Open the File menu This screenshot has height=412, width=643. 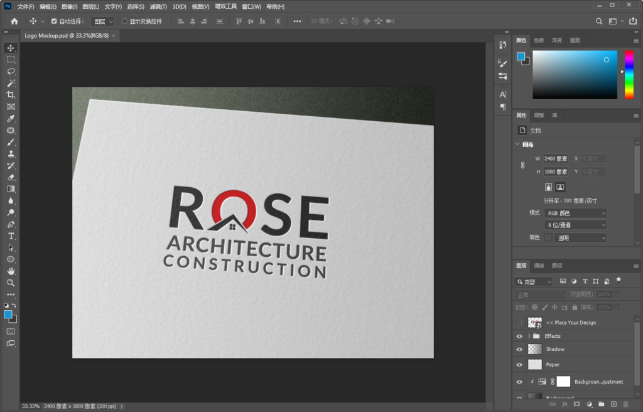(x=26, y=6)
